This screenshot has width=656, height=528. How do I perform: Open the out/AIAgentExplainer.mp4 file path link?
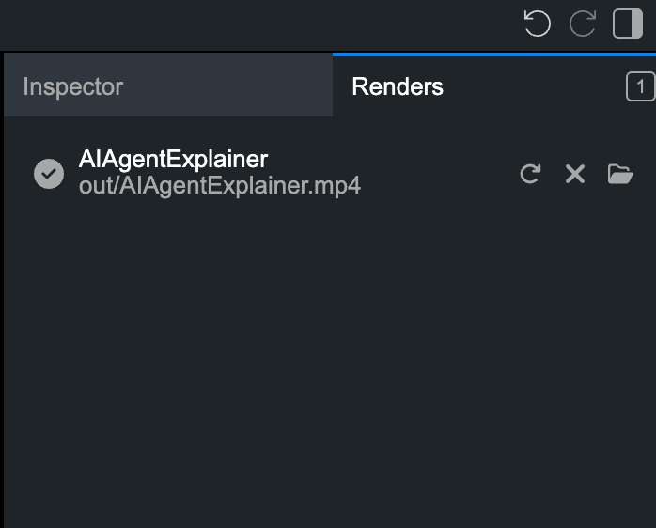point(220,185)
